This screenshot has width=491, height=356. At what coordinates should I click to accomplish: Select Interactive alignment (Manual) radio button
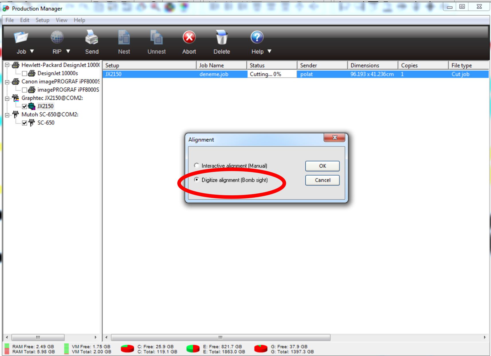[x=197, y=166]
